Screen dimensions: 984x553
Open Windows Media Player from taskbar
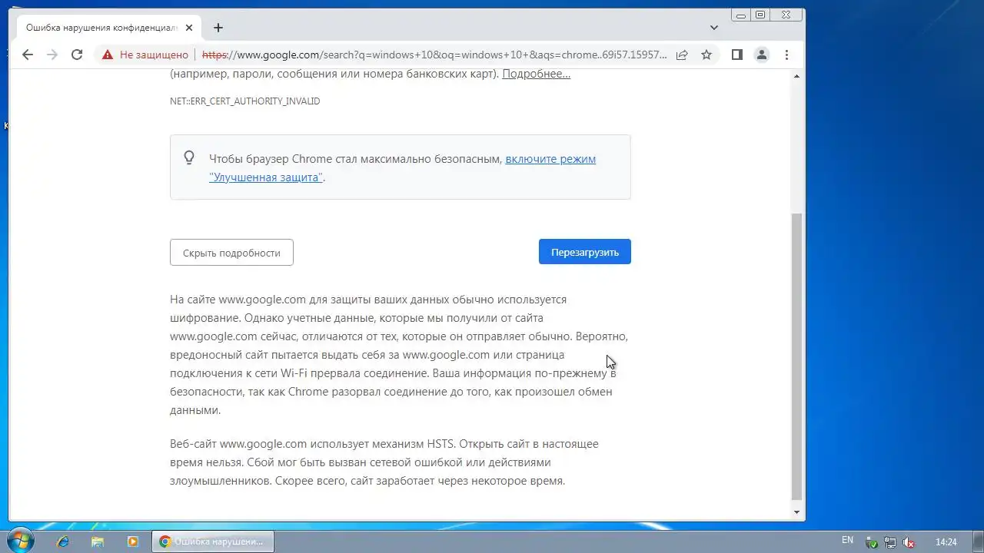(x=132, y=541)
